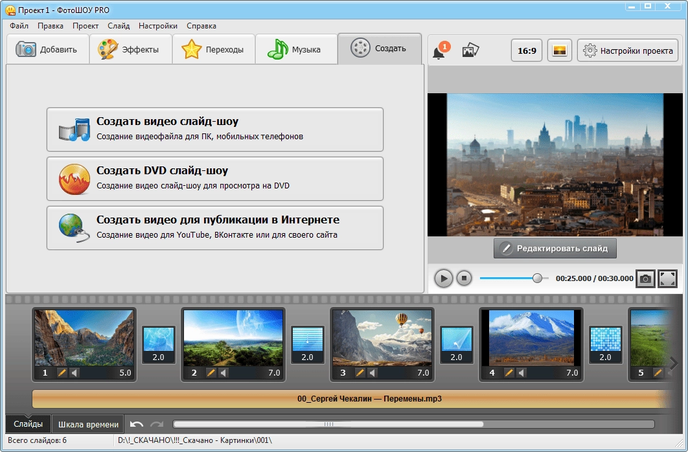This screenshot has width=688, height=452.
Task: Select slide 1 canyon thumbnail
Action: (x=84, y=337)
